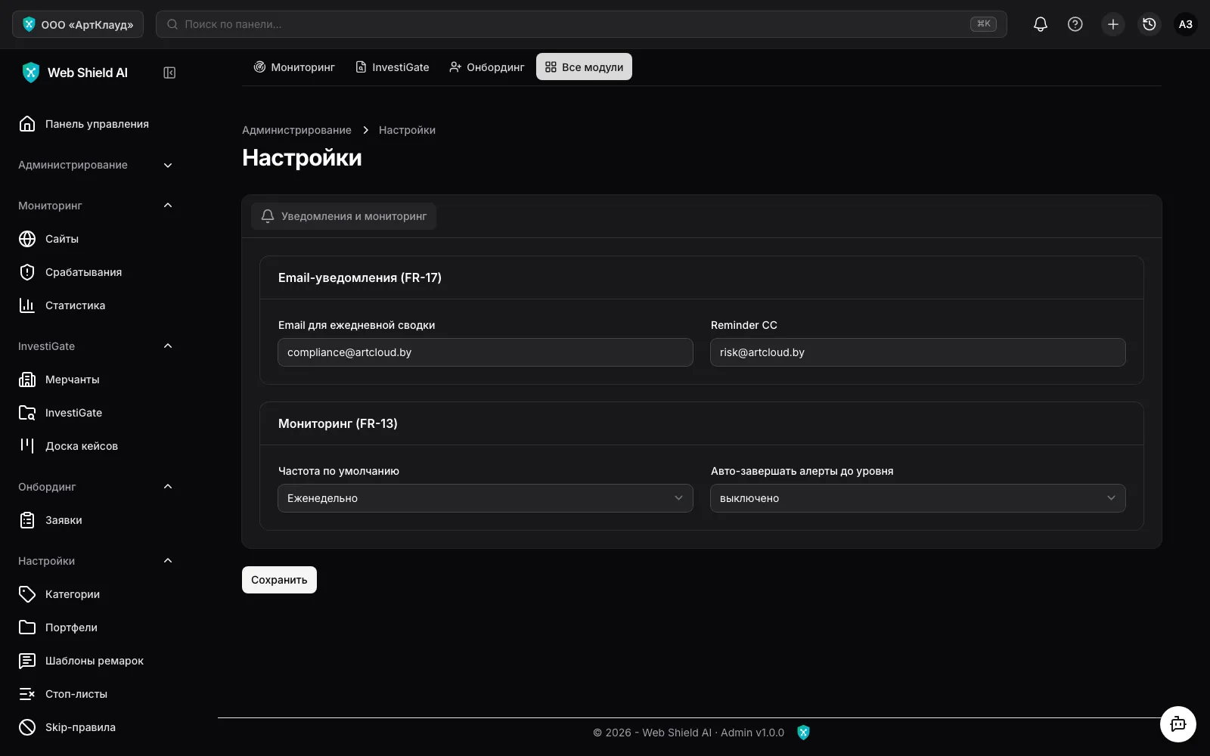Image resolution: width=1210 pixels, height=756 pixels.
Task: Click Мониторинг (FR-13) heading
Action: click(x=338, y=423)
